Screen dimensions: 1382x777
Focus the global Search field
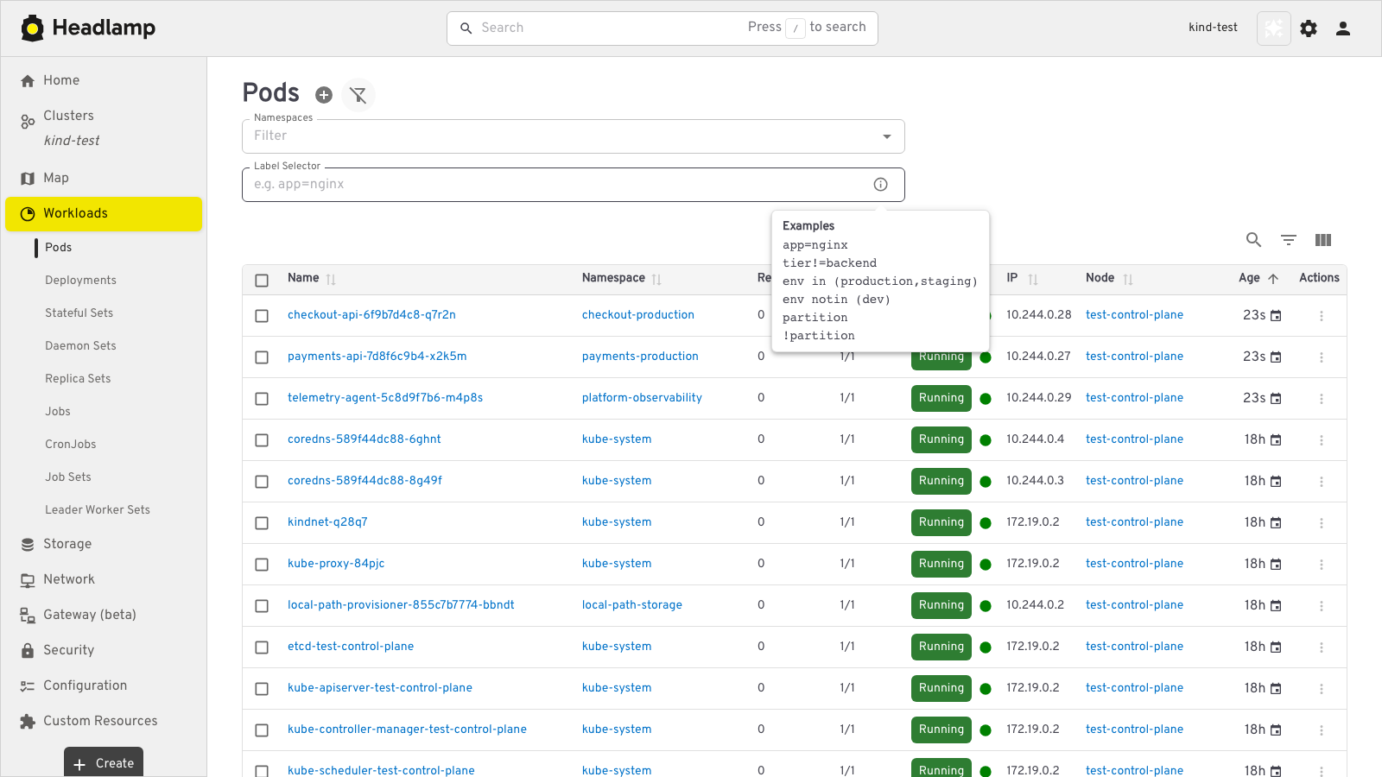click(662, 28)
